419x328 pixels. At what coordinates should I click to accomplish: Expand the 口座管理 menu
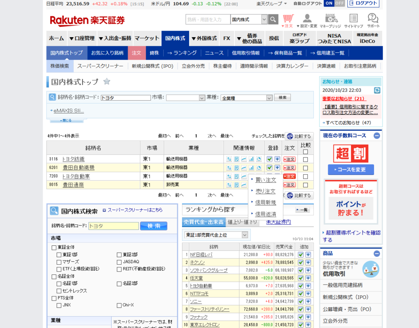click(82, 38)
